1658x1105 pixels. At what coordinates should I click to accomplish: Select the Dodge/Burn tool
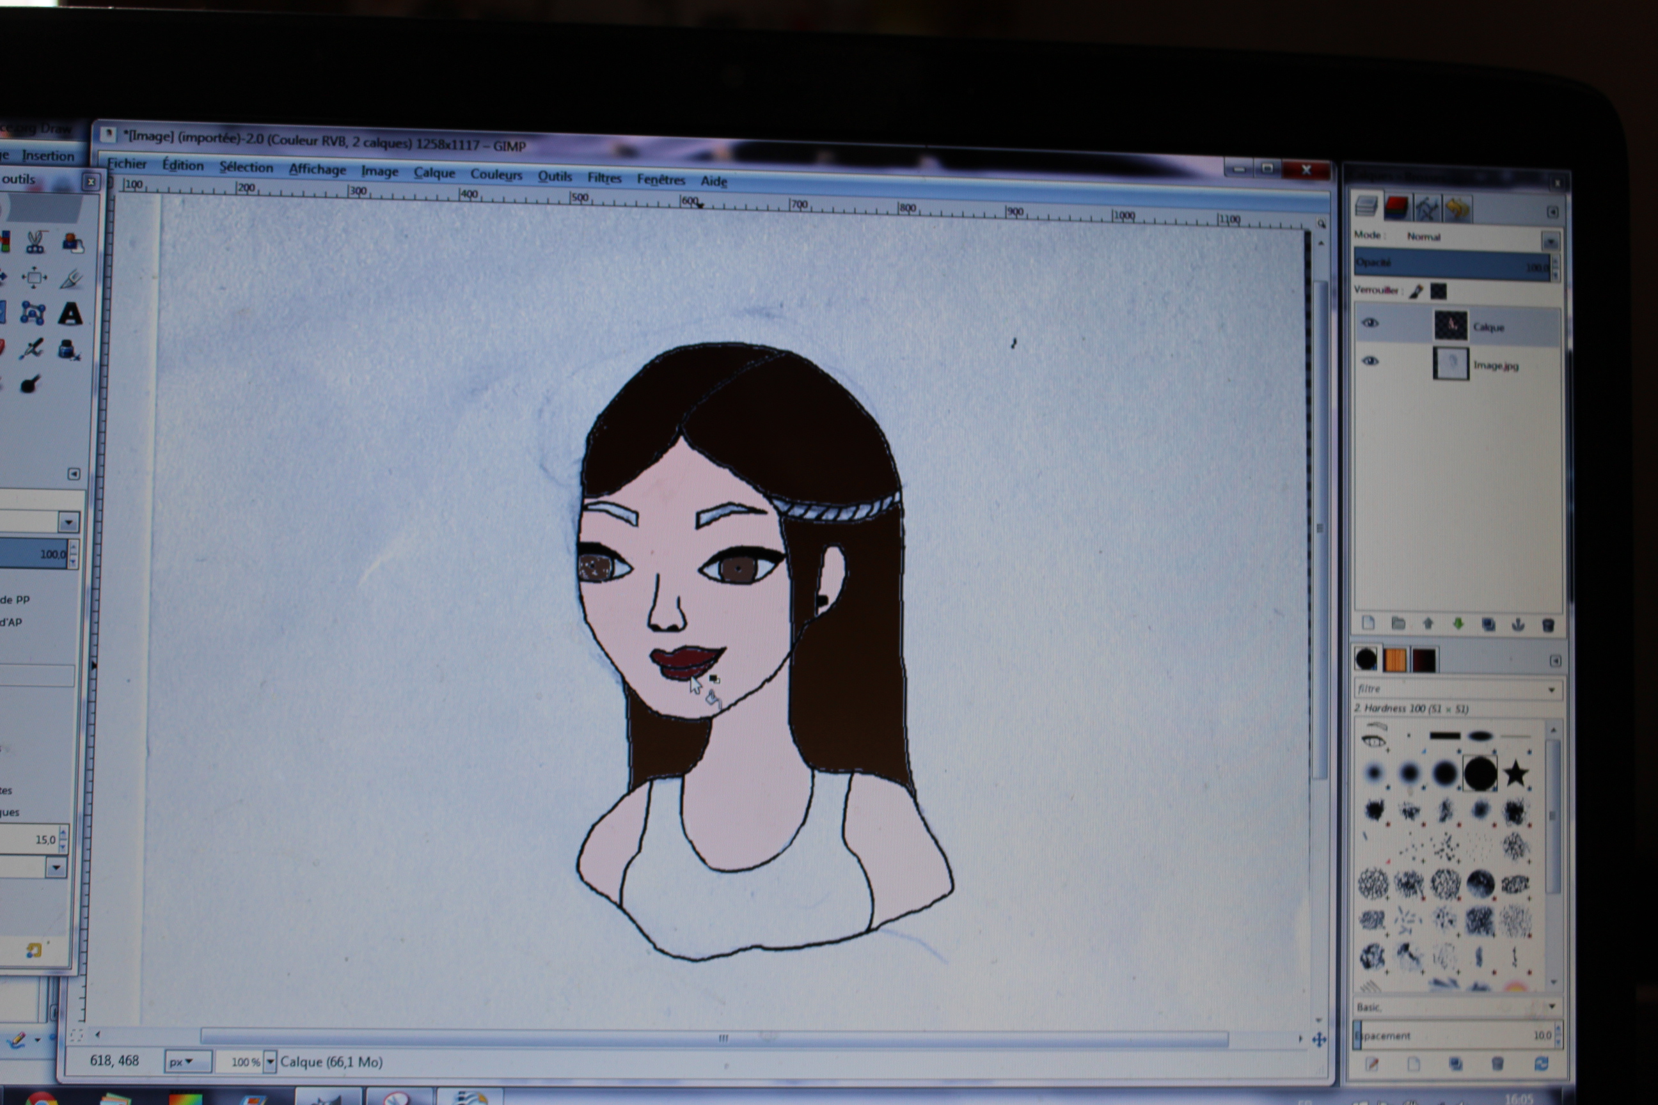[x=29, y=385]
